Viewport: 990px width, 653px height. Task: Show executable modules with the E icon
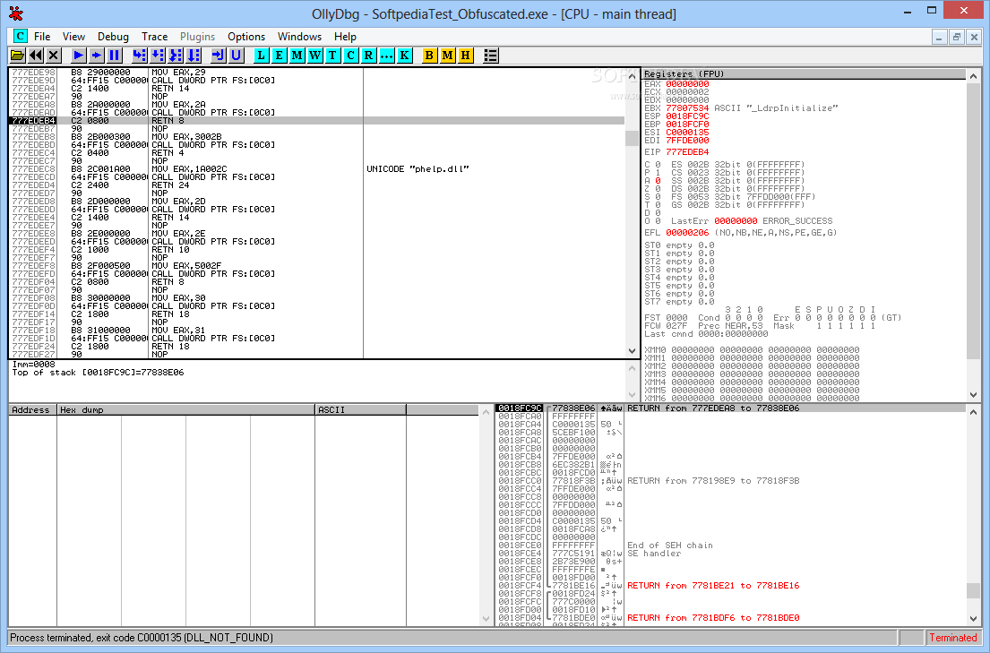279,56
